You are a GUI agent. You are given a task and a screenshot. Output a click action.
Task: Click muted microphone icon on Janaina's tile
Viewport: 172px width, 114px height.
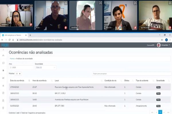101,28
